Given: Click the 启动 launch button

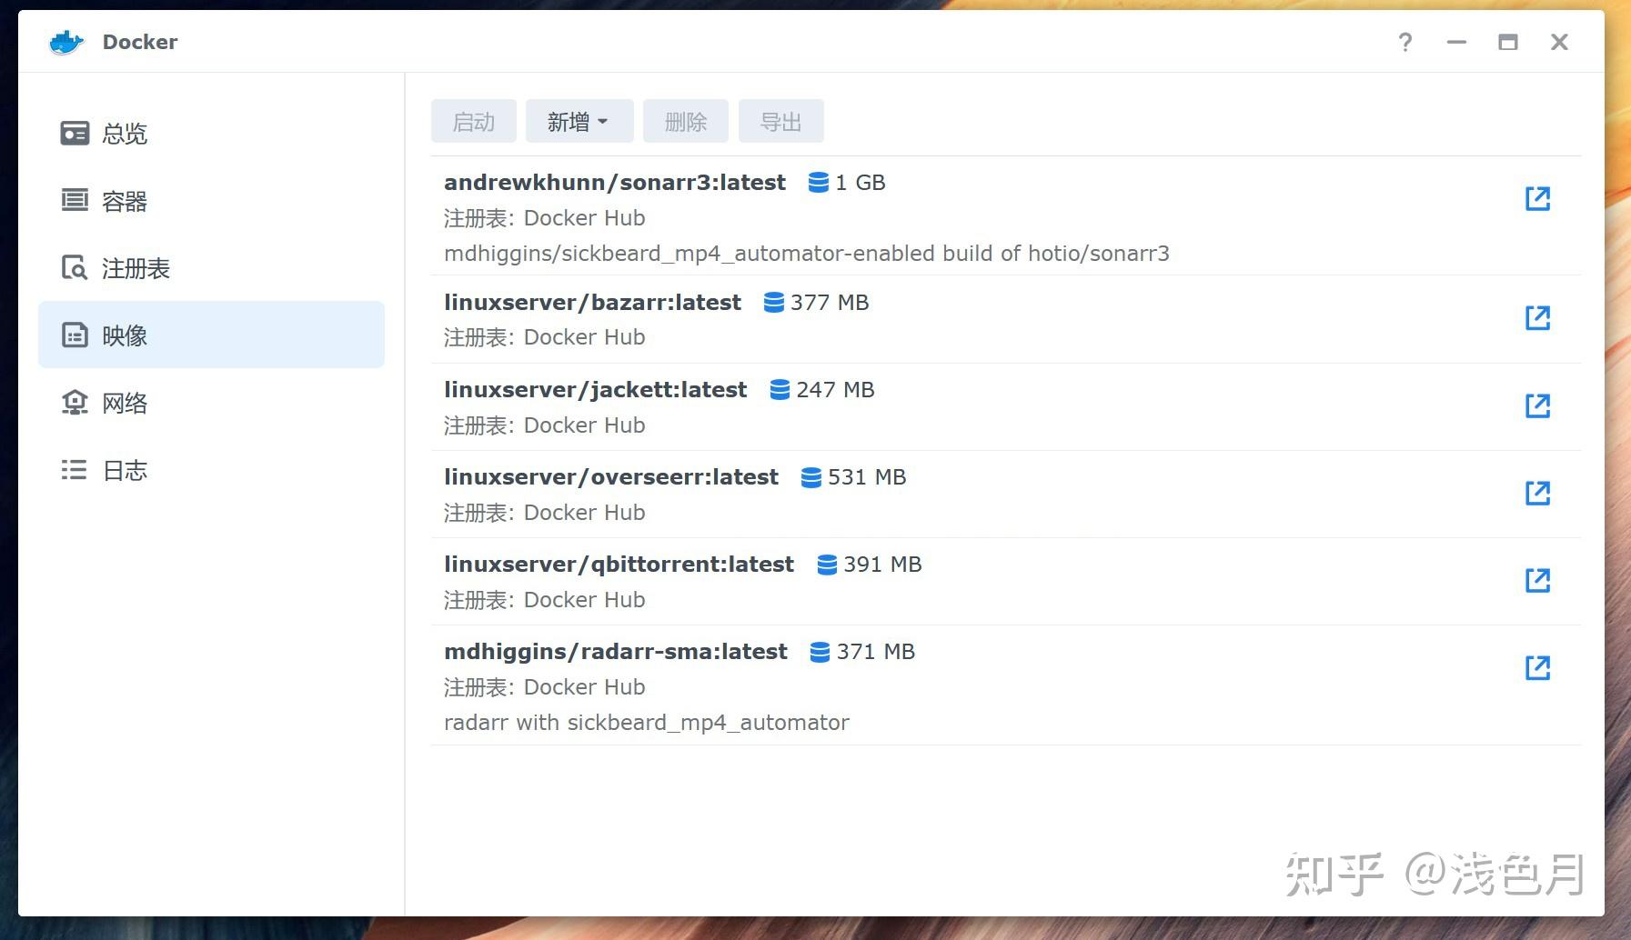Looking at the screenshot, I should pos(474,121).
